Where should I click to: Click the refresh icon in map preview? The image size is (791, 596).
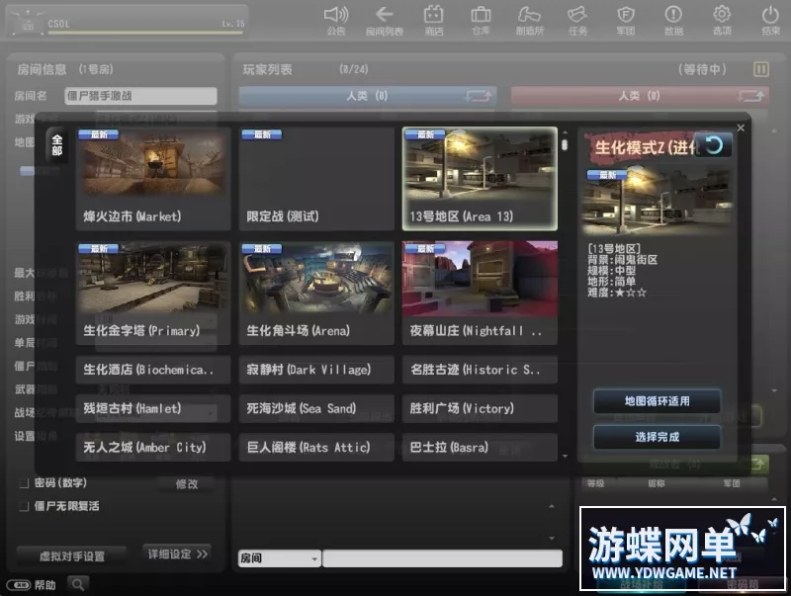coord(713,145)
